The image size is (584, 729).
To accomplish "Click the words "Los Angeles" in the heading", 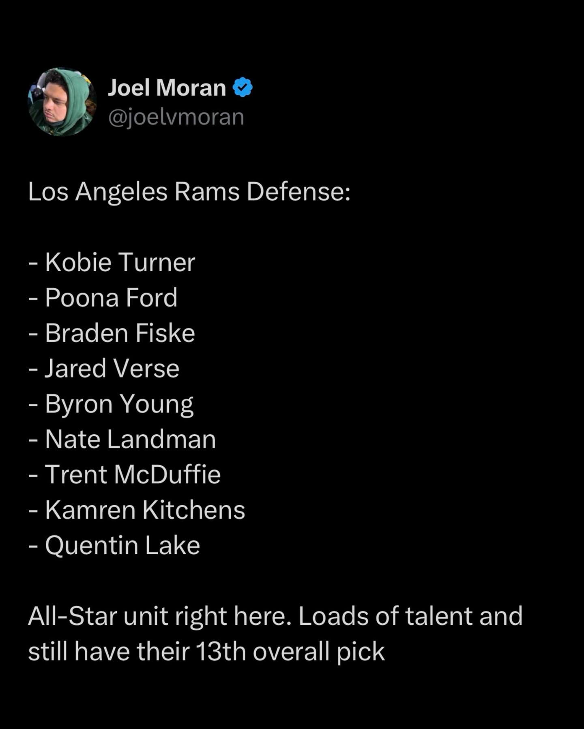I will pyautogui.click(x=97, y=191).
